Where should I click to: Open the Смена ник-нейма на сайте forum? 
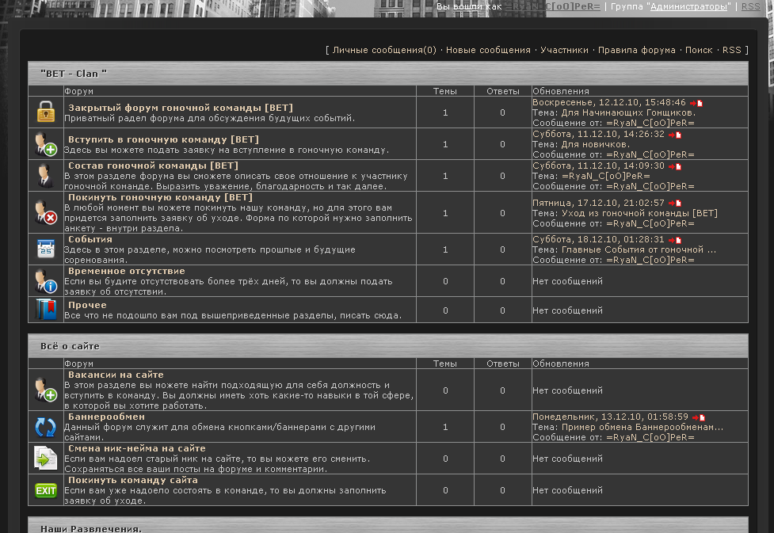137,448
